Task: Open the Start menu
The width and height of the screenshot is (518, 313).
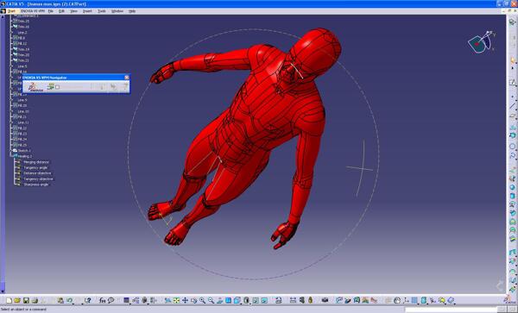Action: pos(11,11)
